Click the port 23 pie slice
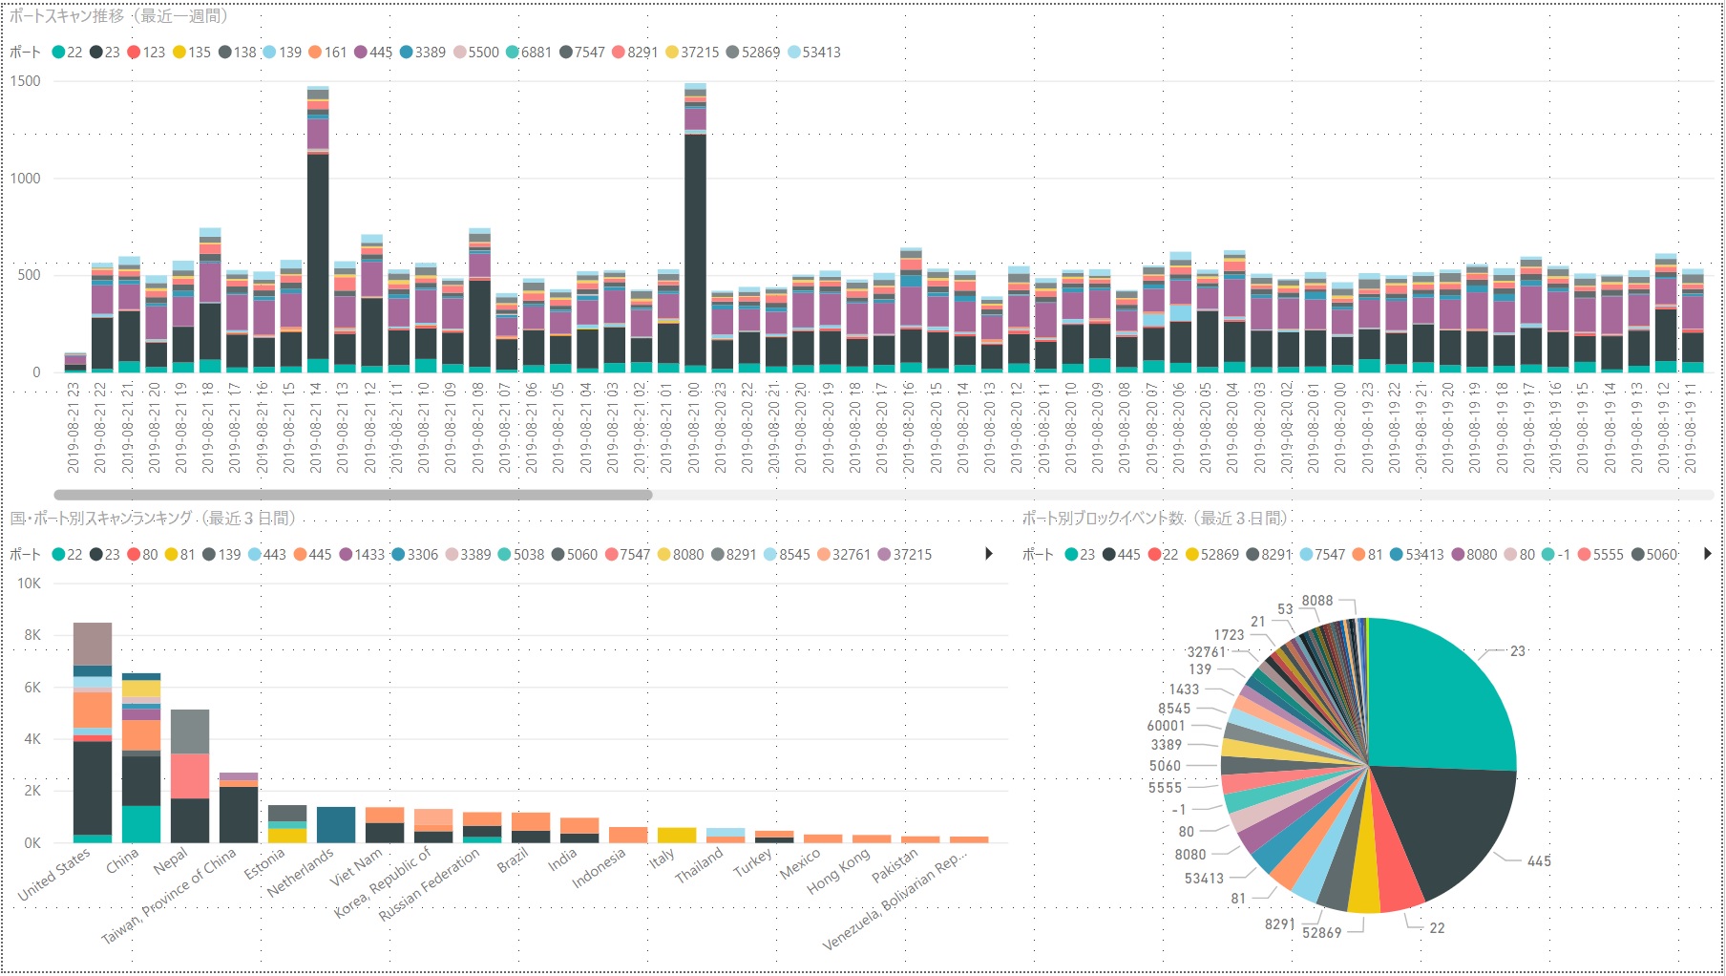Viewport: 1726px width, 976px height. (1442, 697)
